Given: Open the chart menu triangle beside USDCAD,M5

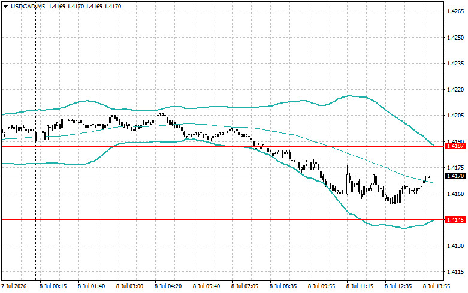Looking at the screenshot, I should (5, 6).
